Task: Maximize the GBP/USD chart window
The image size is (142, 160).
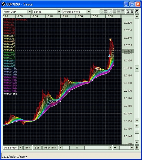Action: tap(132, 4)
